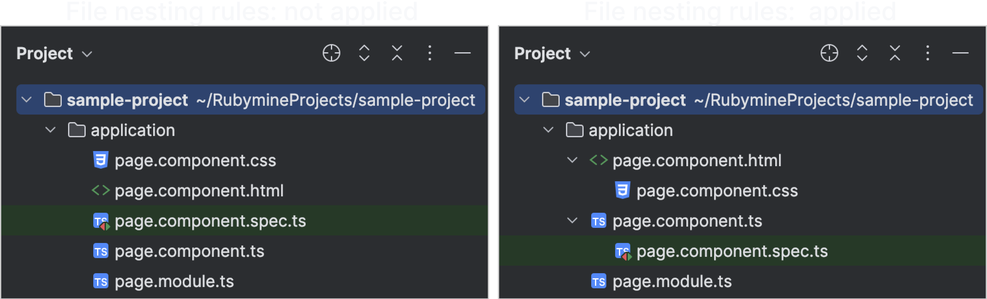Viewport: 987px width, 299px height.
Task: Hide the right Project tool window
Action: [x=960, y=53]
